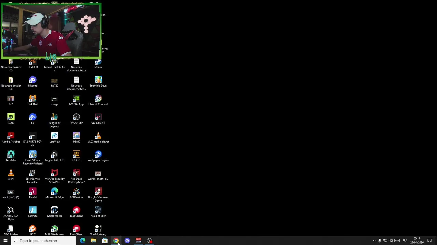Launch the VALORANT shortcut
Screen dimensions: 437x245
coord(98,119)
